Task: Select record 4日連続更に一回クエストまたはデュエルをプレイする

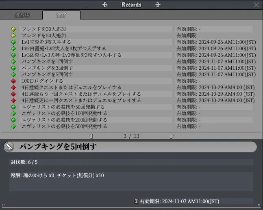Action: pos(96,101)
